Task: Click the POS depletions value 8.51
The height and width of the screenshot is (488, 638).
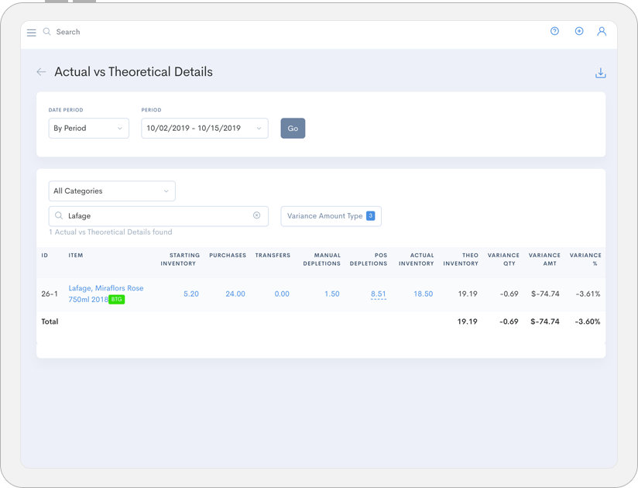Action: click(x=379, y=294)
